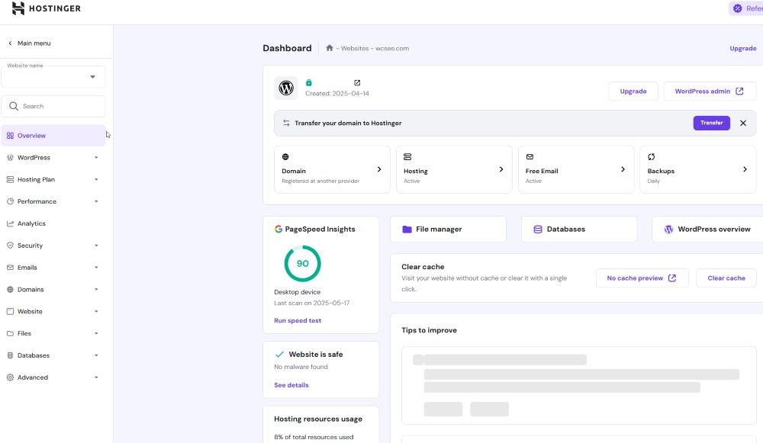This screenshot has height=443, width=763.
Task: Click the Hostinger logo
Action: point(47,8)
